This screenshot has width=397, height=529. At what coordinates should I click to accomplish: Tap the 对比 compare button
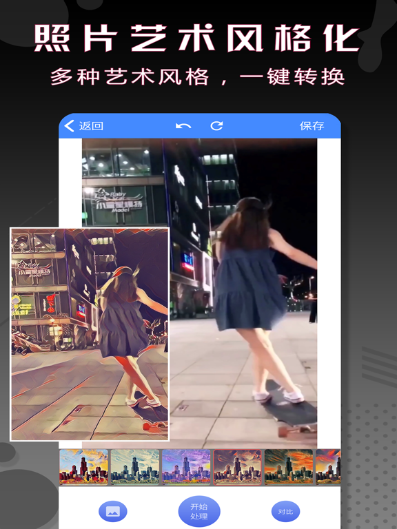pos(285,512)
